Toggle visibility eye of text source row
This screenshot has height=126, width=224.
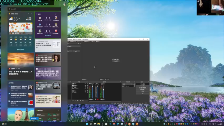85,87
